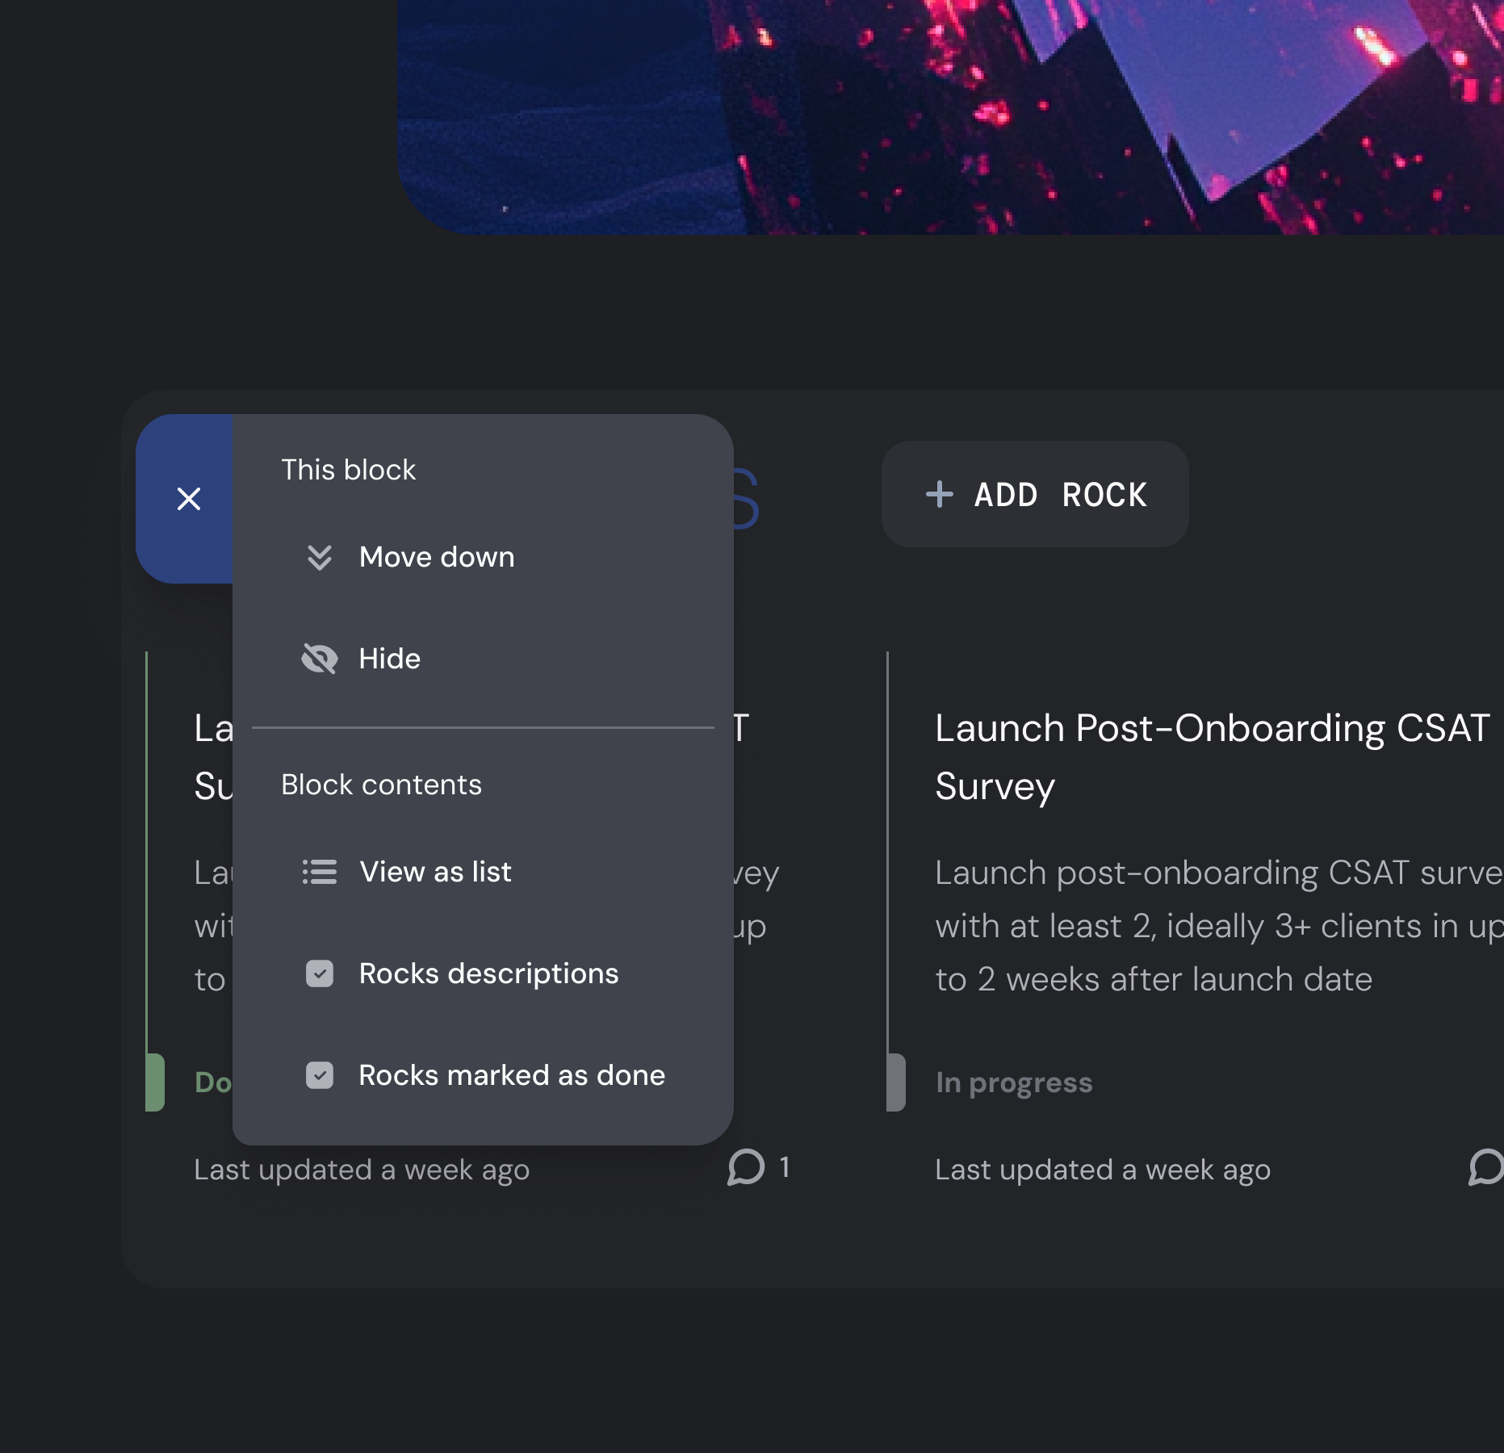The image size is (1504, 1453).
Task: Select the Hide crossed-eye icon
Action: [x=320, y=658]
